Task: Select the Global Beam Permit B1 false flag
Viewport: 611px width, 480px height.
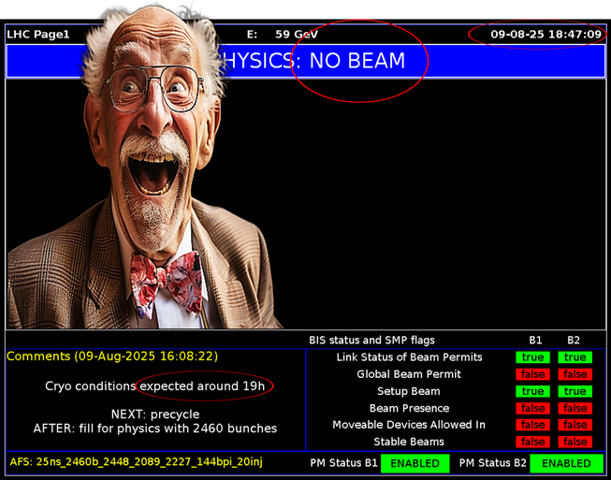Action: click(533, 374)
